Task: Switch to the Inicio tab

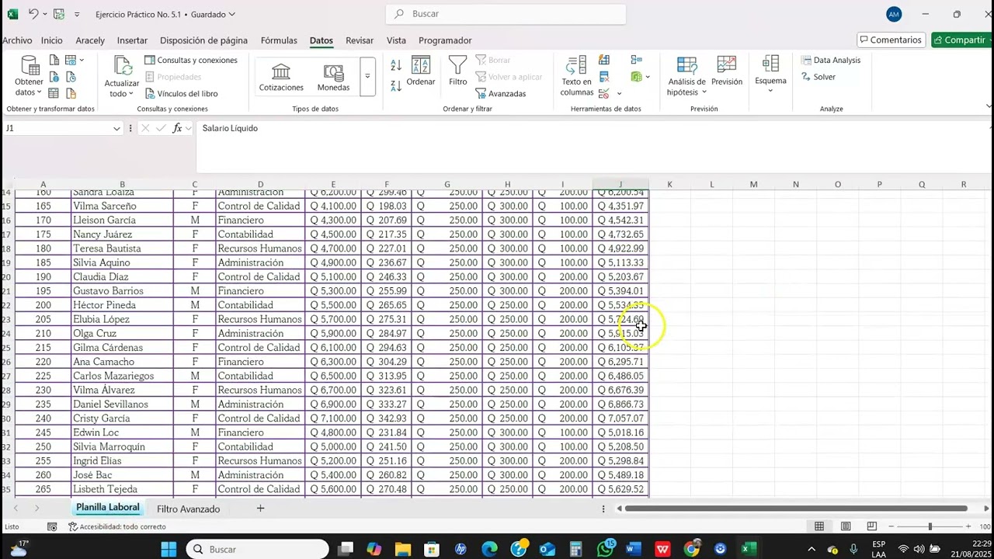Action: (x=52, y=40)
